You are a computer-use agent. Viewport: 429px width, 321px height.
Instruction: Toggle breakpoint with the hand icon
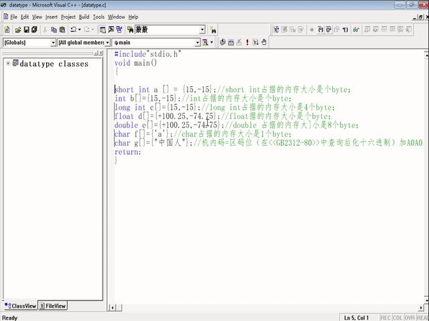pyautogui.click(x=263, y=42)
